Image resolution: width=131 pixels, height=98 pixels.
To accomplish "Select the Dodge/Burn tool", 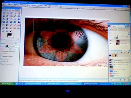I will pyautogui.click(x=11, y=32).
